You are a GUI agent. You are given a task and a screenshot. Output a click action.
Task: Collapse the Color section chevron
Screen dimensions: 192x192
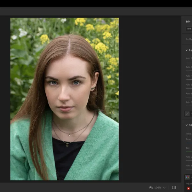click(x=187, y=125)
